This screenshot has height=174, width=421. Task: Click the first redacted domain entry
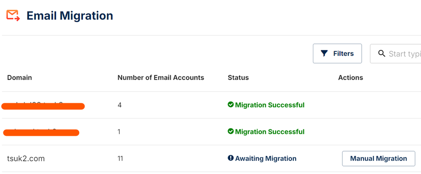coord(43,106)
